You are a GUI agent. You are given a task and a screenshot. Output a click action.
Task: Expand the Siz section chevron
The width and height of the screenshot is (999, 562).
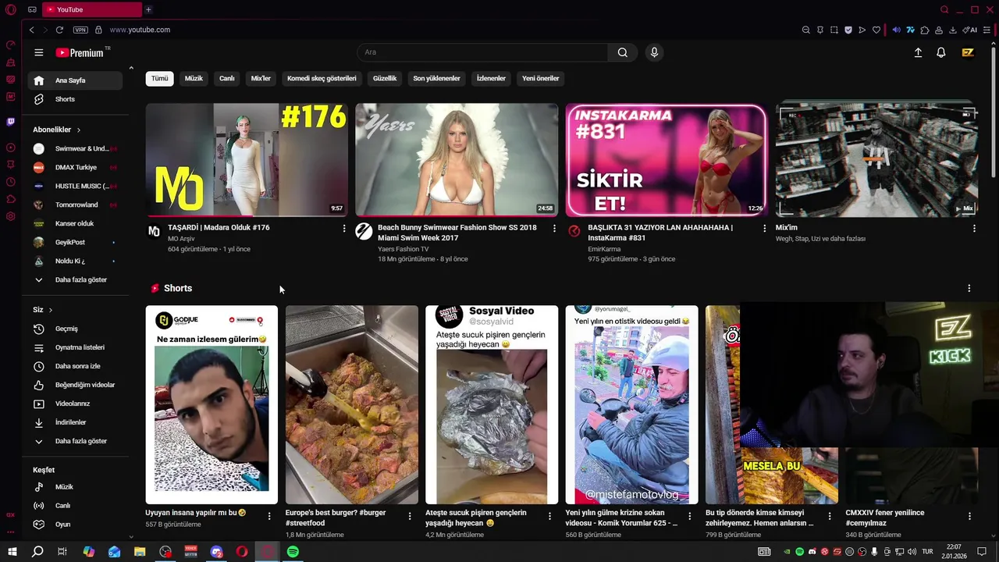(x=51, y=310)
